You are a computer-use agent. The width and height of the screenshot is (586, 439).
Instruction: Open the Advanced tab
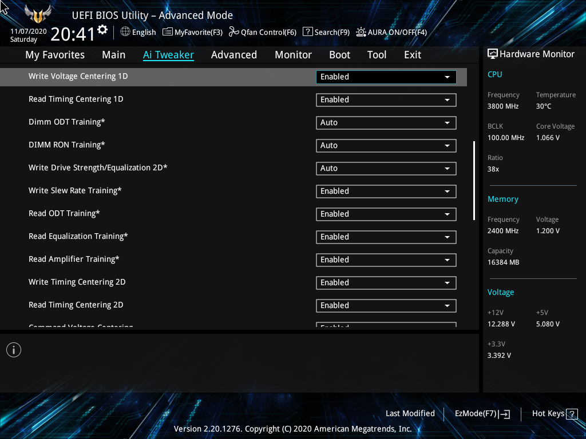pyautogui.click(x=234, y=54)
